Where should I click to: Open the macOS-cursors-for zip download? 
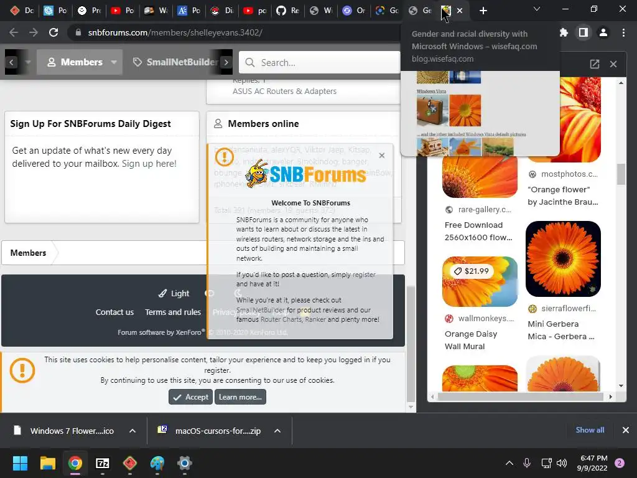pyautogui.click(x=210, y=431)
